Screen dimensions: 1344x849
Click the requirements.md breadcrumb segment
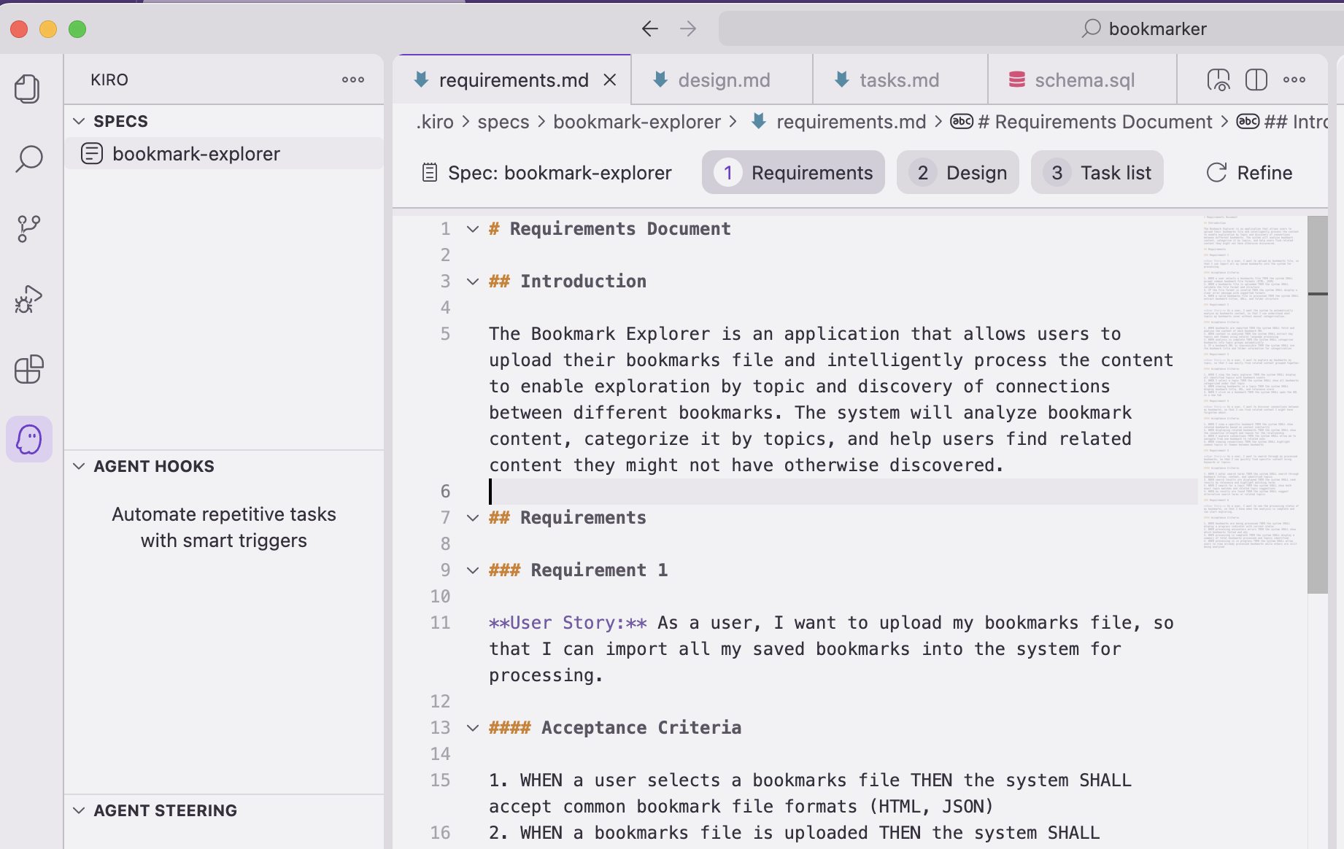coord(851,122)
